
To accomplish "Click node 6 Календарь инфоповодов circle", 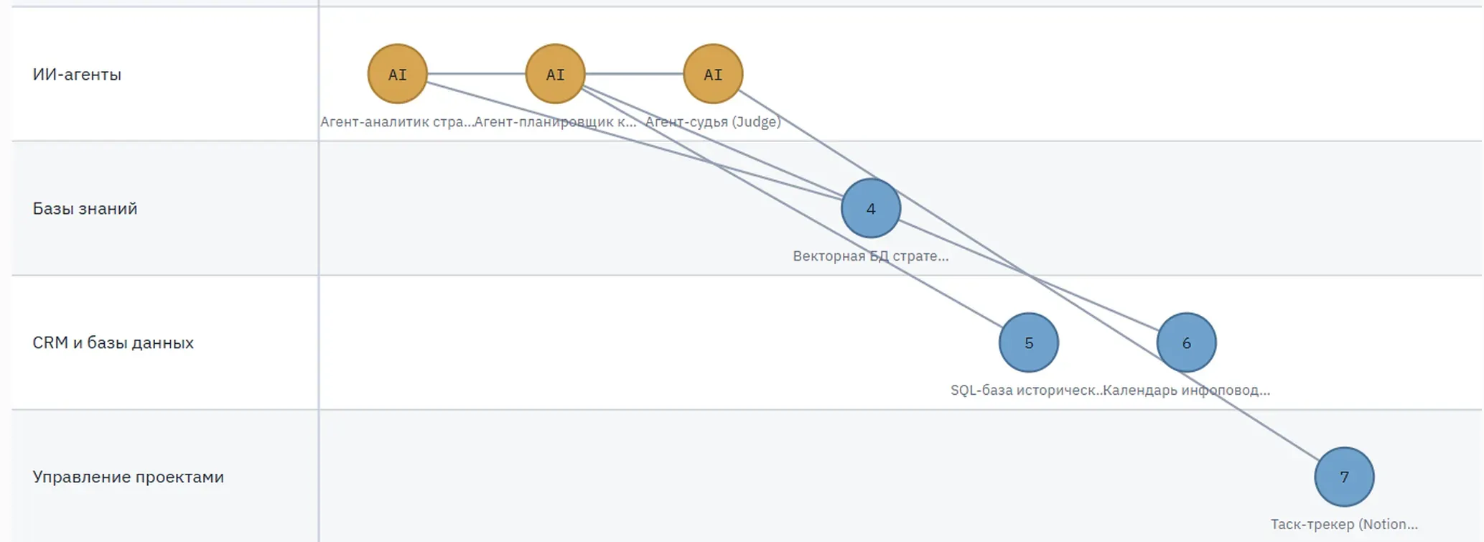I will (1187, 342).
